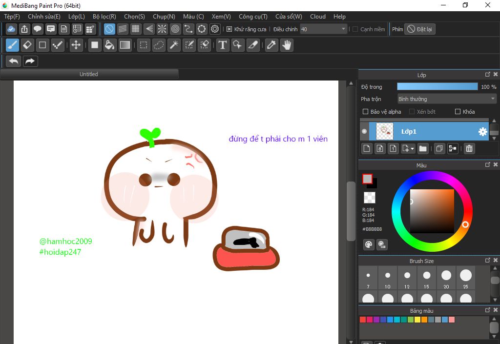Click the Redo arrow
500x344 pixels.
30,61
